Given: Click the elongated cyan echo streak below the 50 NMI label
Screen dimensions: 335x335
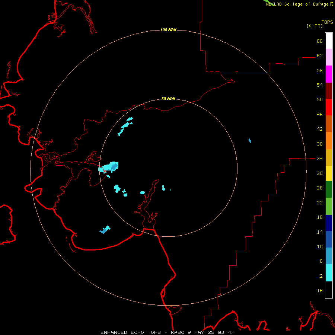Looking at the screenshot, I should tap(125, 126).
